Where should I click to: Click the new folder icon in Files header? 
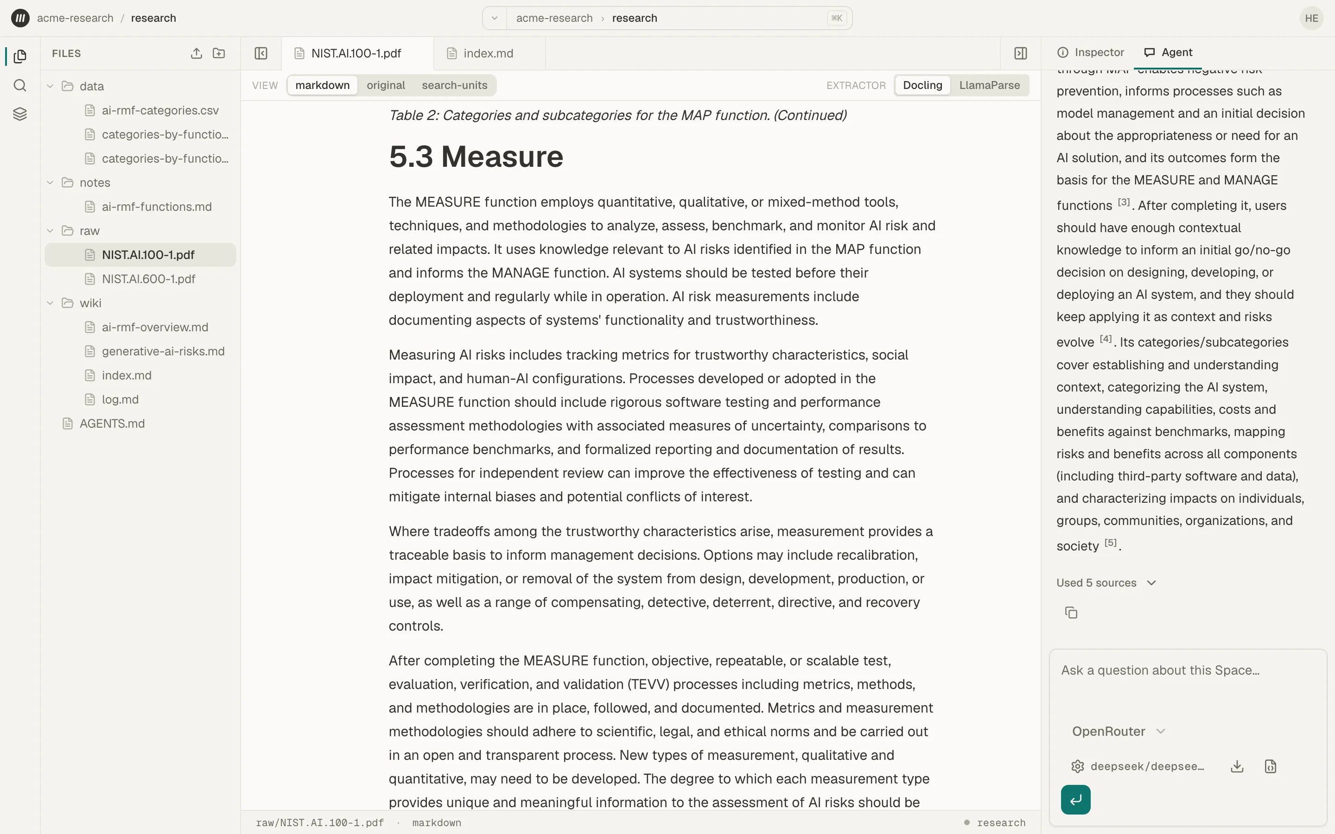tap(219, 53)
